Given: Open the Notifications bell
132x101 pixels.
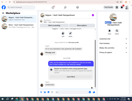Looking at the screenshot, I should pyautogui.click(x=122, y=7).
